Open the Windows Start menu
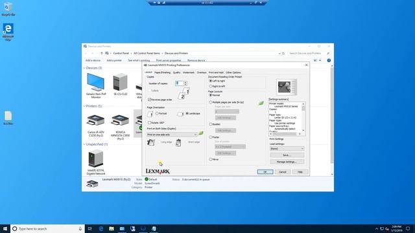 pyautogui.click(x=5, y=228)
